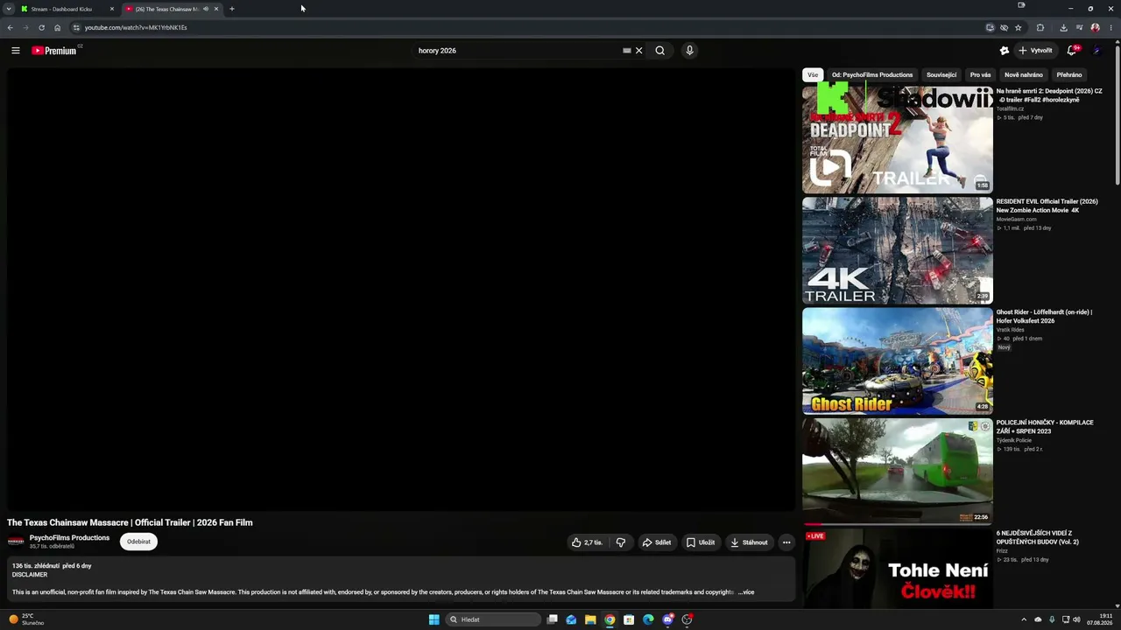
Task: Open the account avatar menu on YouTube
Action: pyautogui.click(x=1097, y=51)
